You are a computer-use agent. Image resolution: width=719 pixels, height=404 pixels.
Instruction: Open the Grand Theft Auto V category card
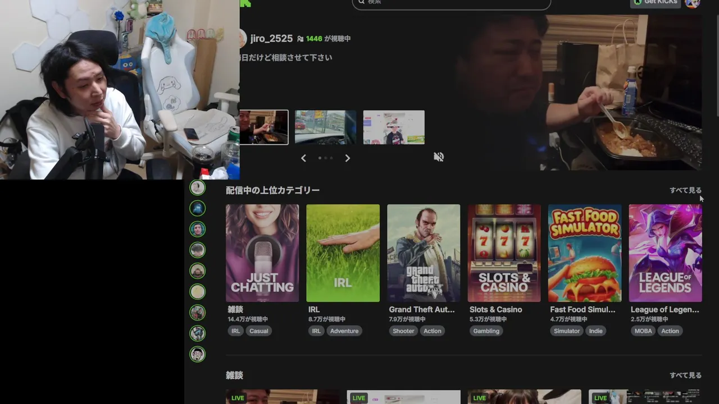pos(424,253)
